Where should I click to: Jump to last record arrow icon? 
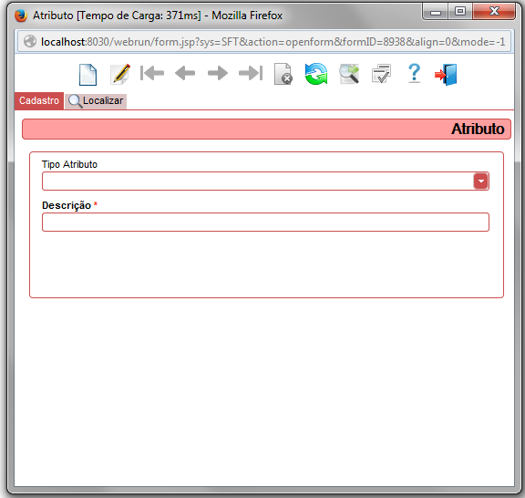[251, 73]
